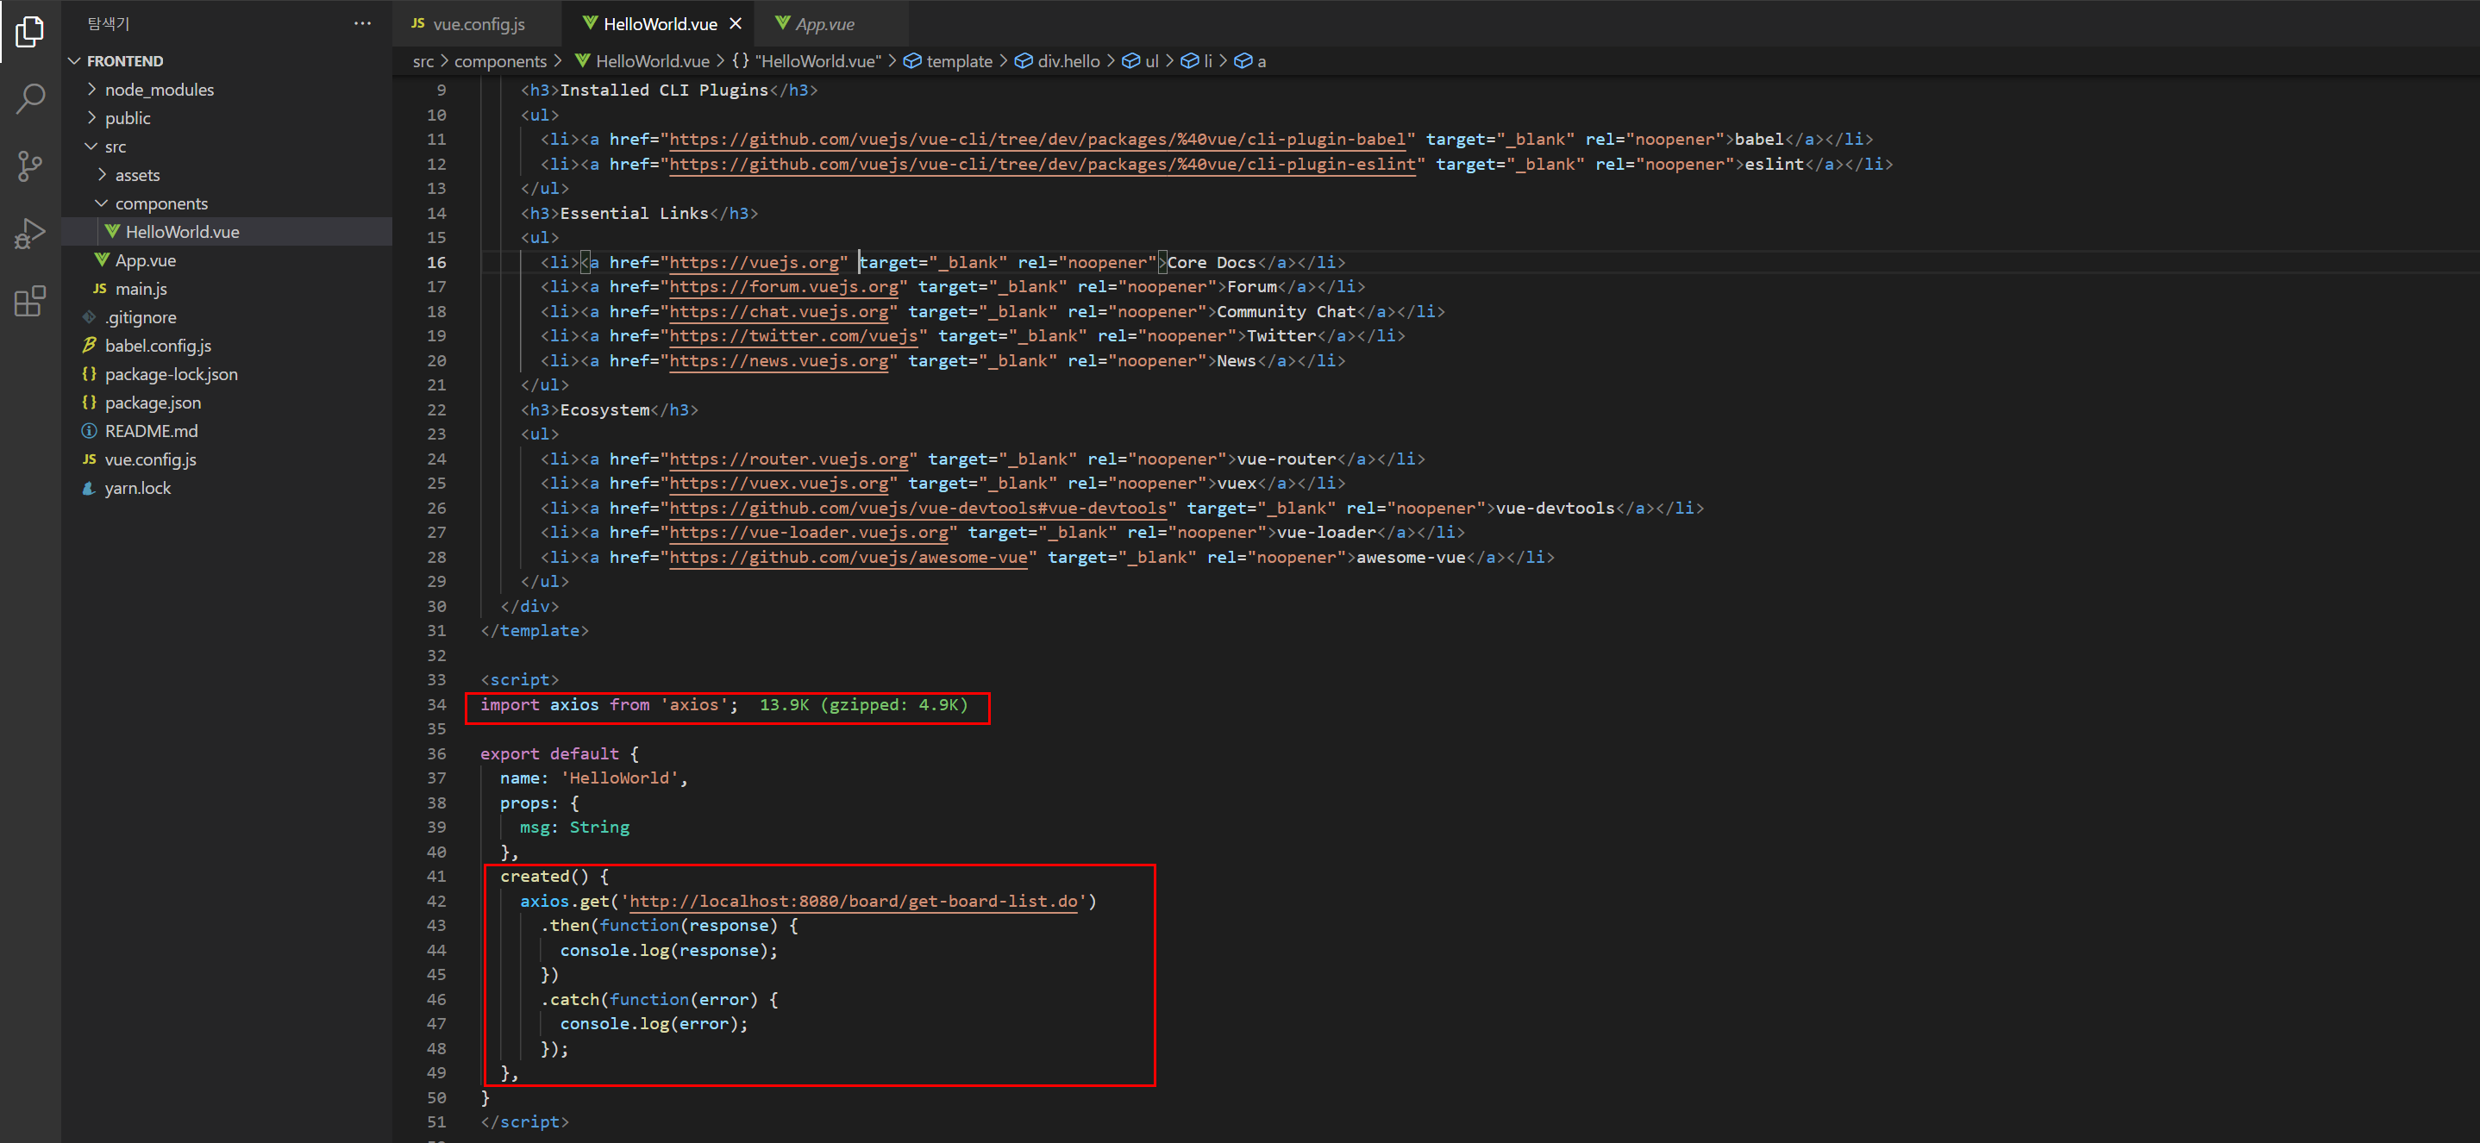
Task: Open Source Control view icon
Action: click(30, 166)
